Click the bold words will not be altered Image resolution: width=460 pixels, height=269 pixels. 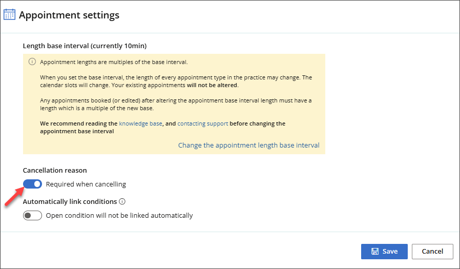(x=212, y=86)
